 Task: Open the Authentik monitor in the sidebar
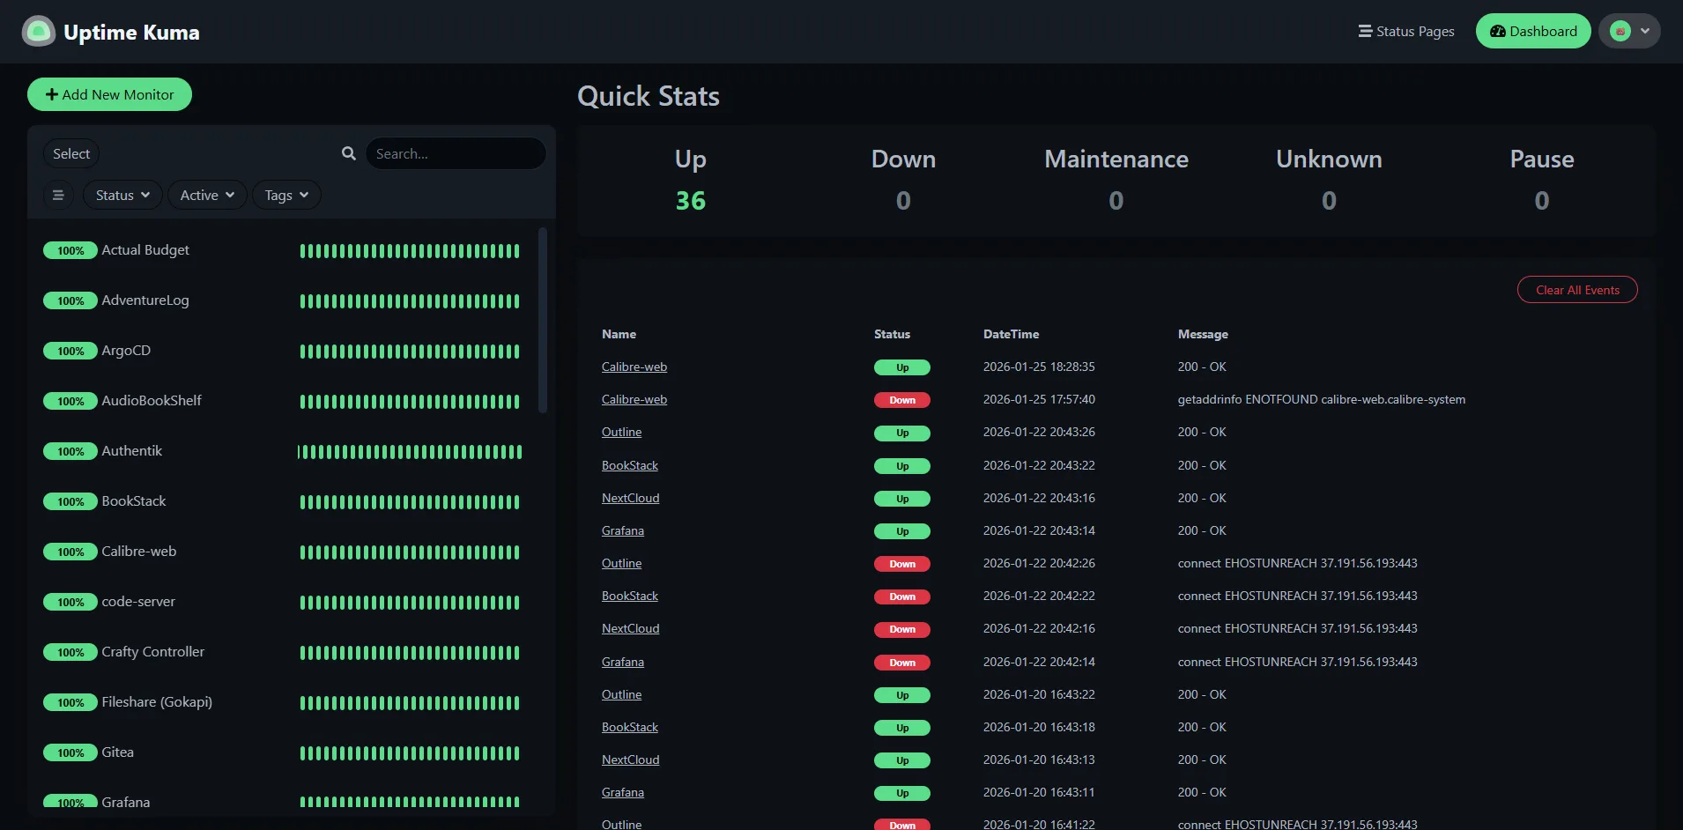(x=131, y=450)
